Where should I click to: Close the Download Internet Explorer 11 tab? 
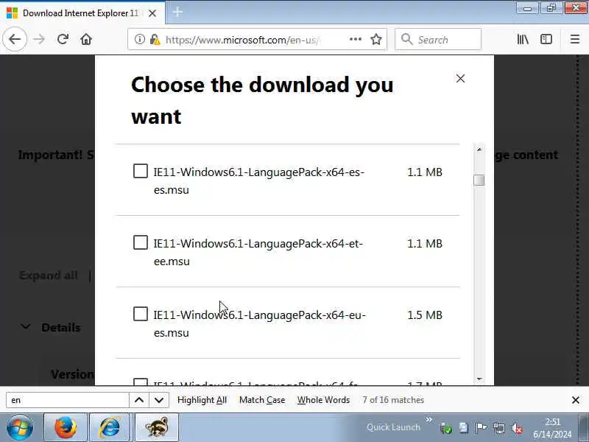click(x=152, y=13)
